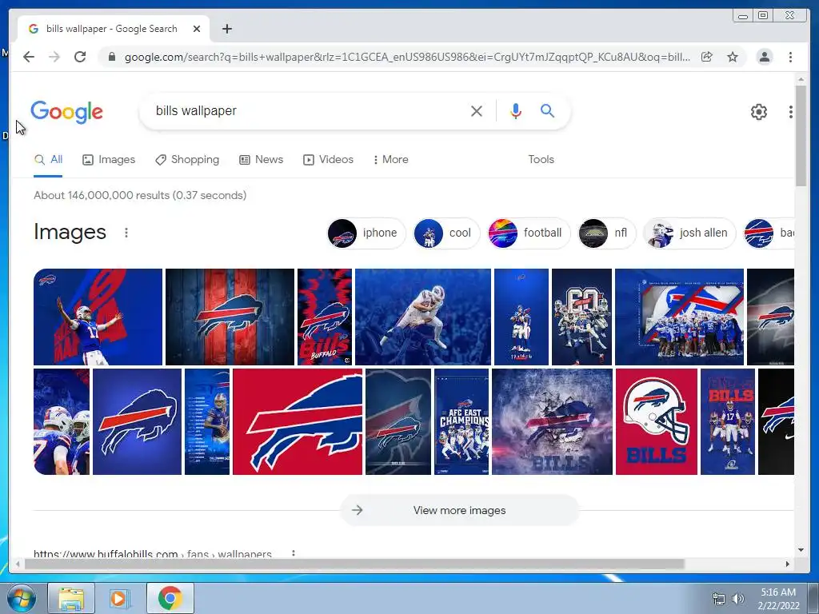
Task: Filter images by nfl chip
Action: (x=607, y=233)
